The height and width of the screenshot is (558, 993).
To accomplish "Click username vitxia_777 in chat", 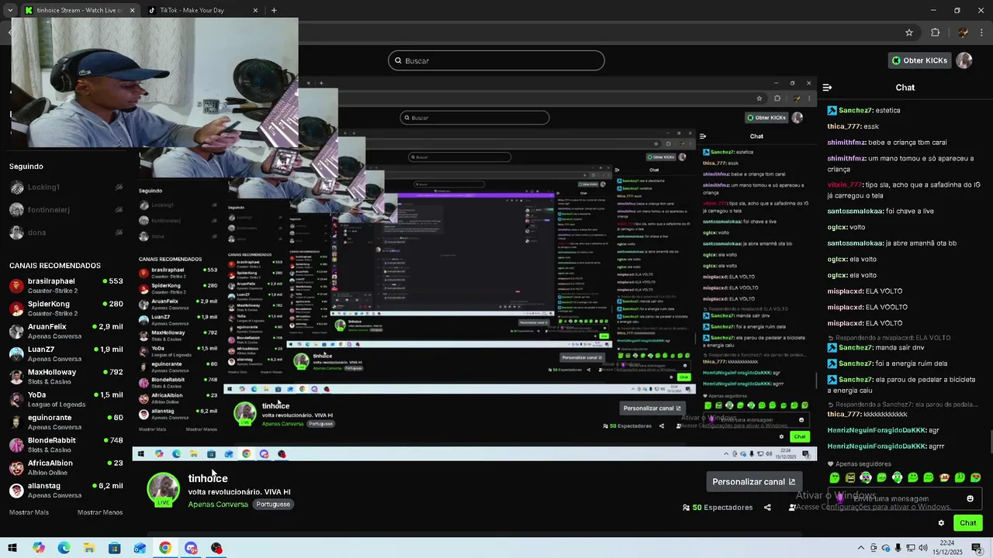I will tap(844, 184).
